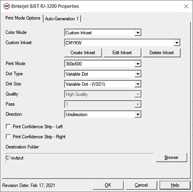Enable Print Confidence Strip - Right checkbox
The image size is (193, 192).
pos(8,137)
